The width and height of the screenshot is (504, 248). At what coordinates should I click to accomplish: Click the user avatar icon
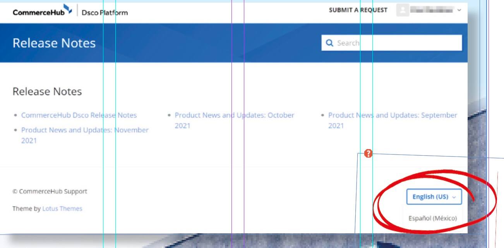(403, 10)
